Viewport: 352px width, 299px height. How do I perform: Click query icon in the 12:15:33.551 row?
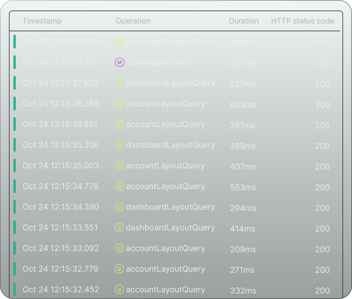(x=119, y=228)
